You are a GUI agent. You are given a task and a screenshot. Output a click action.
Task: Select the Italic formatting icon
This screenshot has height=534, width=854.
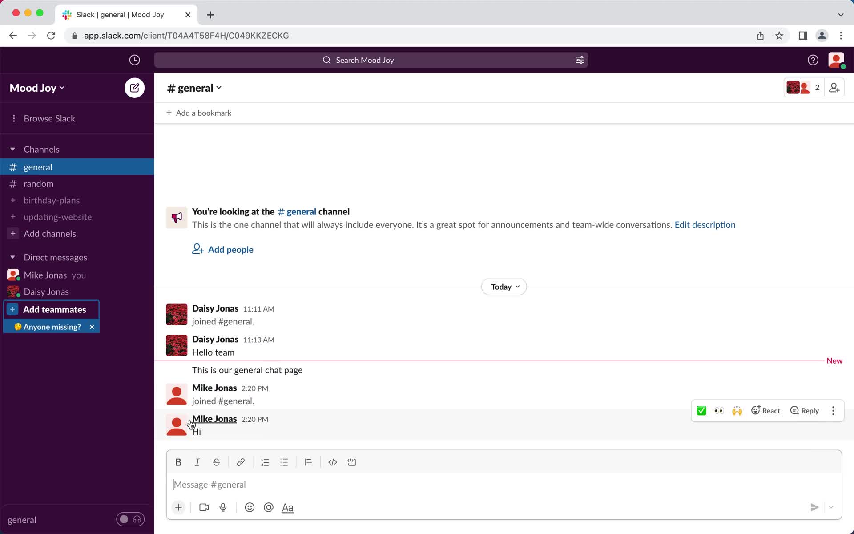(x=197, y=462)
